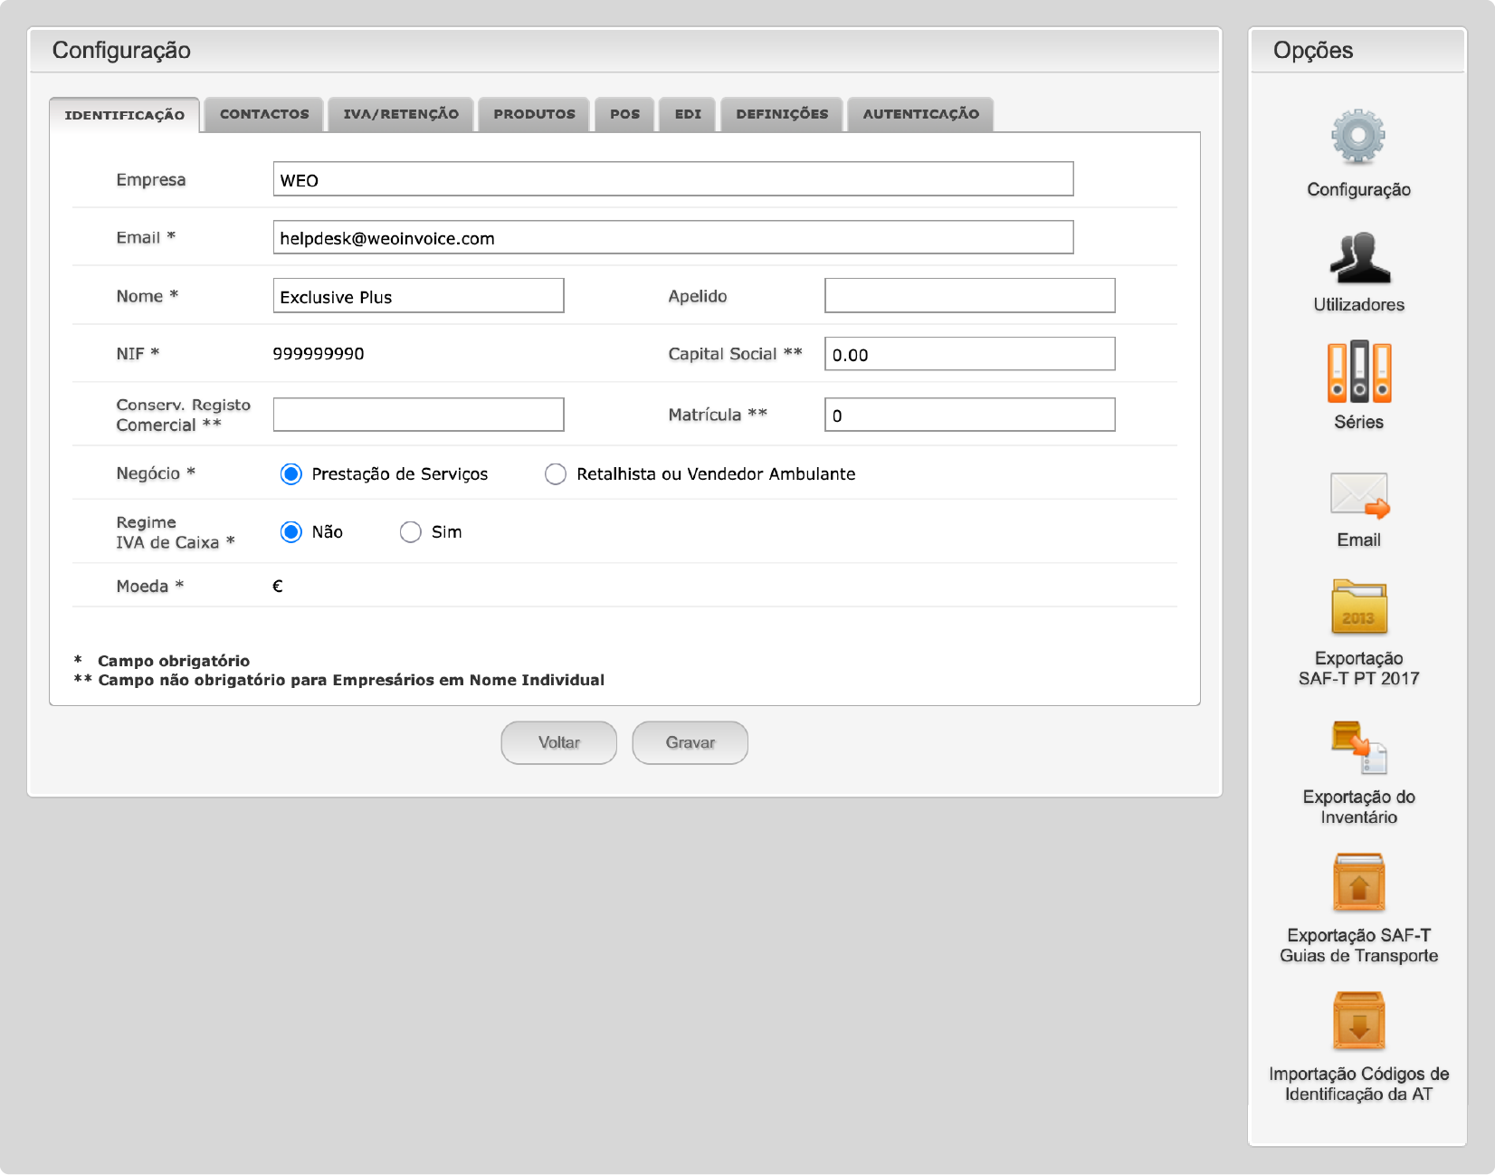Open the Email envelope icon
Viewport: 1495px width, 1175px height.
[1358, 495]
